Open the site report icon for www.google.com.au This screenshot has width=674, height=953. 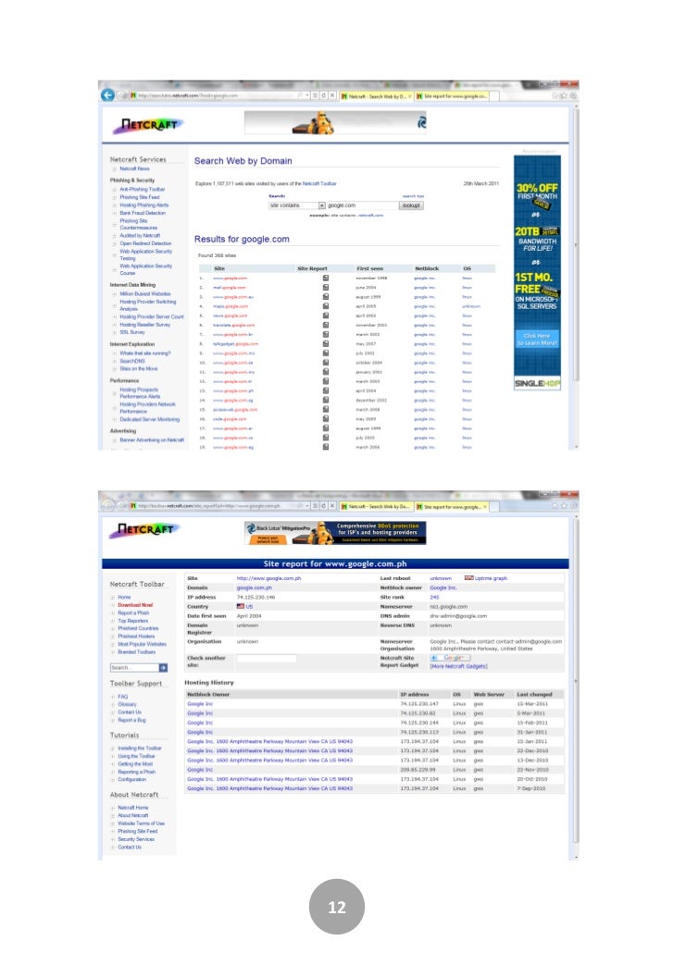pos(326,297)
